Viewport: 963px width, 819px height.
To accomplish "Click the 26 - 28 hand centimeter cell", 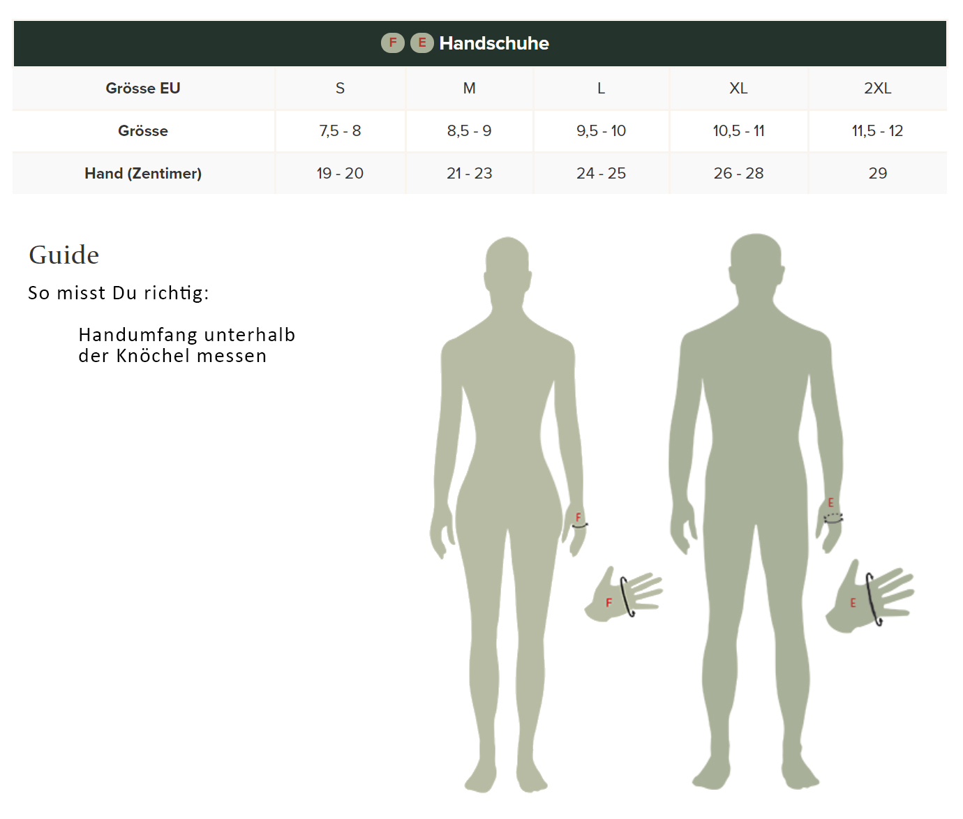I will 738,174.
